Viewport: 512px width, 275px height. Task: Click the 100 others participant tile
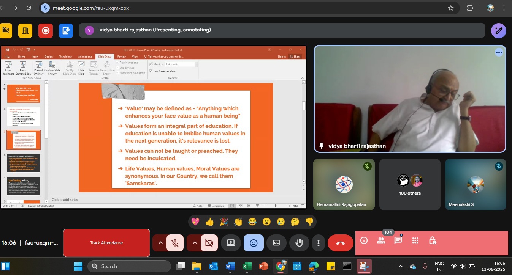click(x=410, y=184)
